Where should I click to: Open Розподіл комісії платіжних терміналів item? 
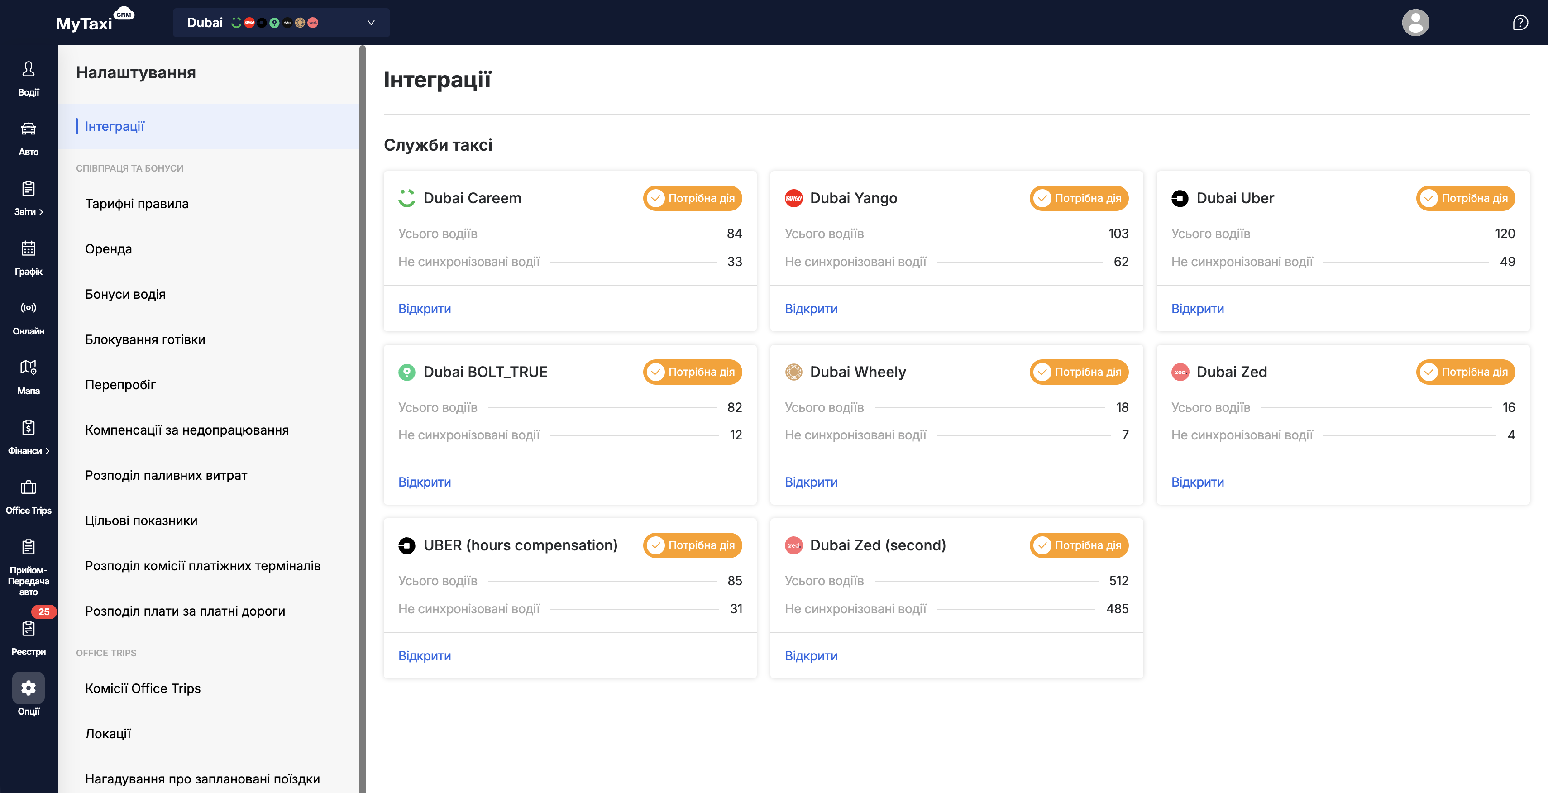point(209,566)
